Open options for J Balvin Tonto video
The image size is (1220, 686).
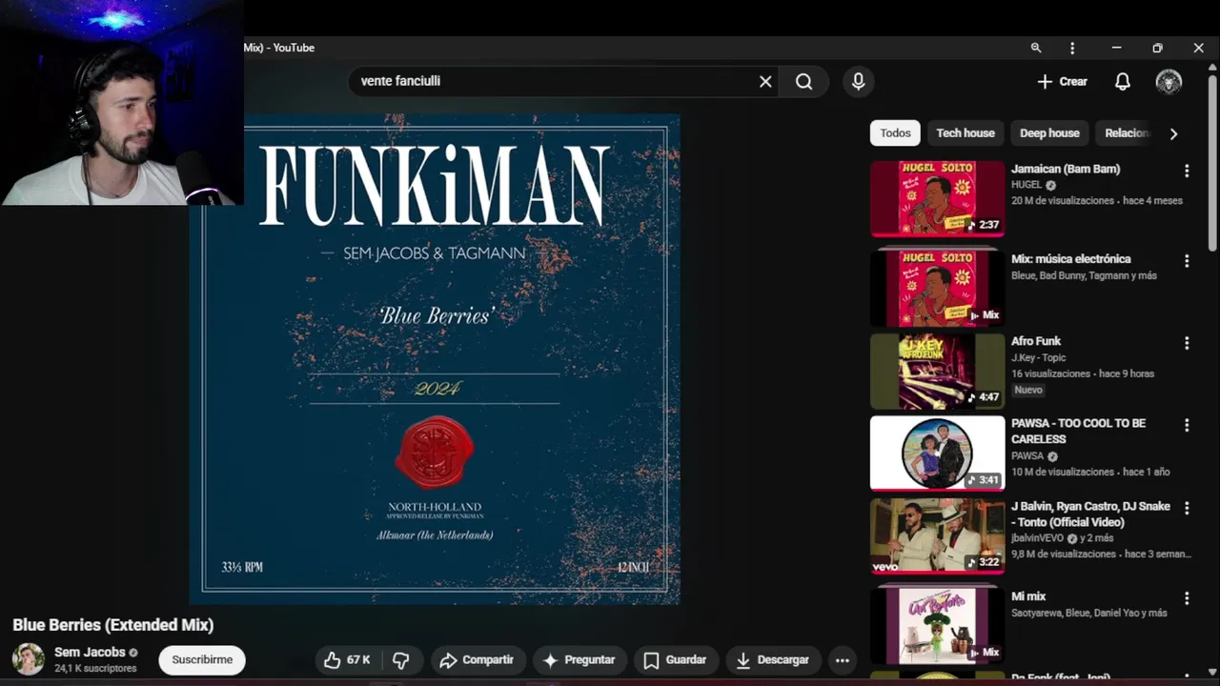click(1187, 509)
